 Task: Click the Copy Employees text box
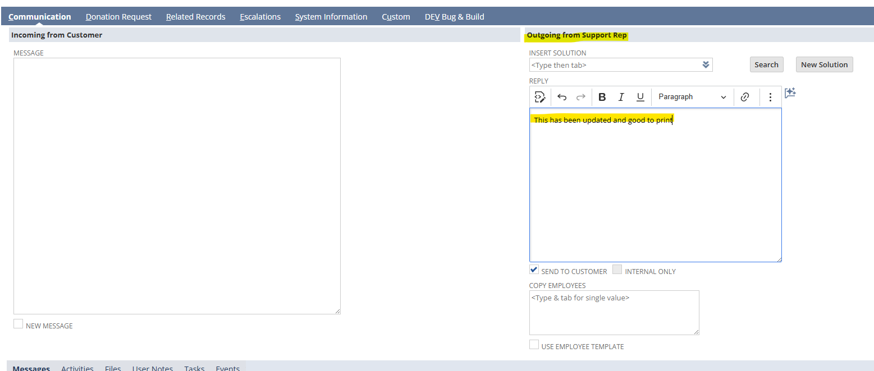tap(614, 313)
